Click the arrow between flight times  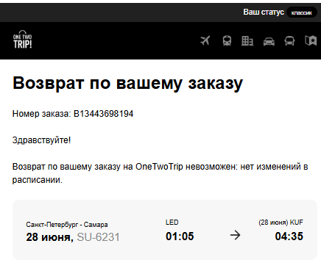(235, 236)
